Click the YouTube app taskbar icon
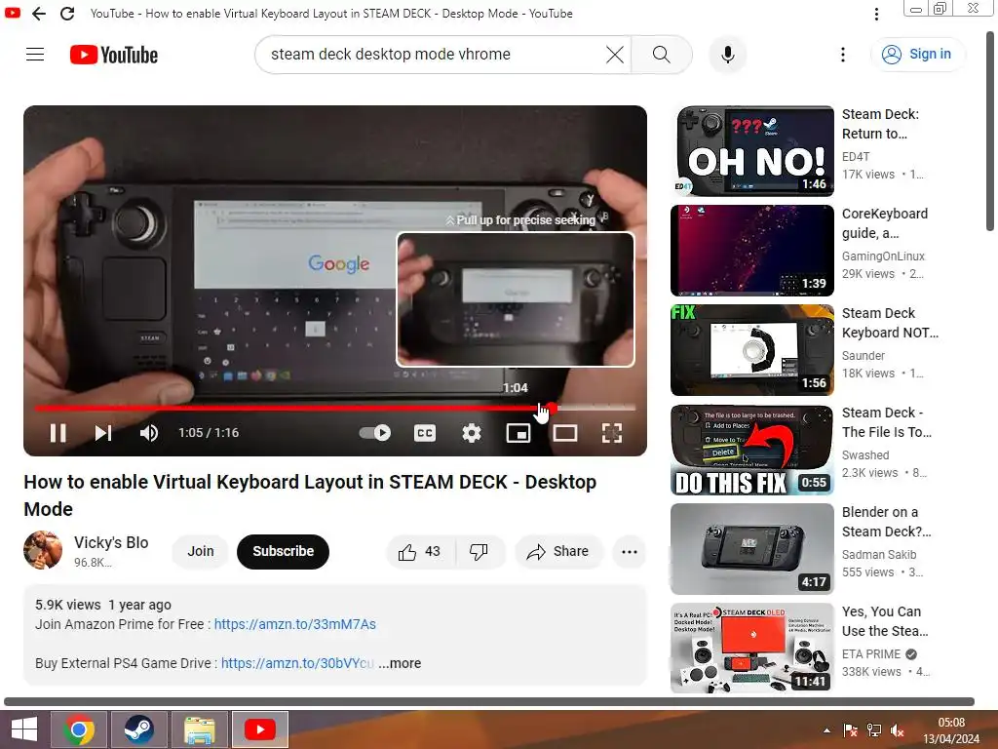The height and width of the screenshot is (749, 998). 259,729
